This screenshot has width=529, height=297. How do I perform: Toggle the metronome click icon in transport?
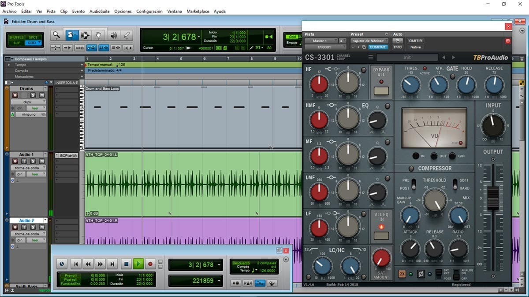(x=247, y=283)
